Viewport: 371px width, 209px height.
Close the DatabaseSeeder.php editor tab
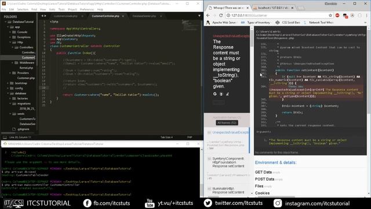click(x=161, y=16)
